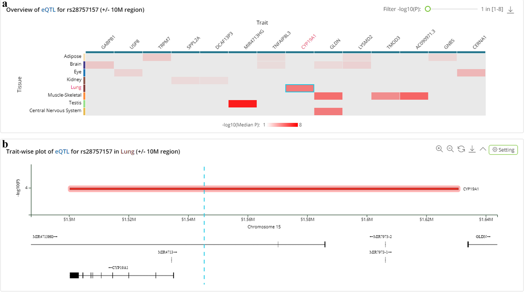Reset the trait-wise plot view
The height and width of the screenshot is (292, 524).
[x=461, y=149]
